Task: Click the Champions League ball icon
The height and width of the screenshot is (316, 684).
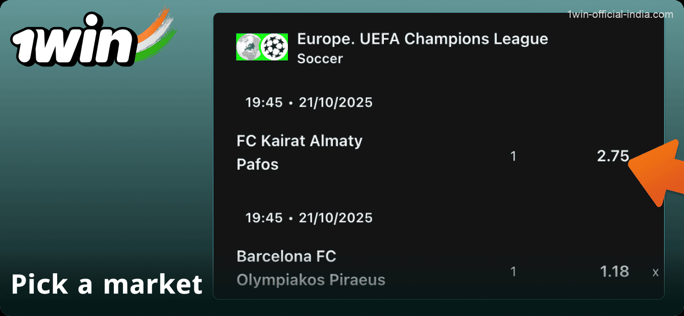Action: 274,47
